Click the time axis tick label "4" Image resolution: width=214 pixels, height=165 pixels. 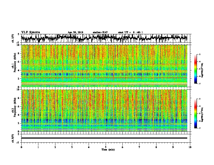(89, 147)
